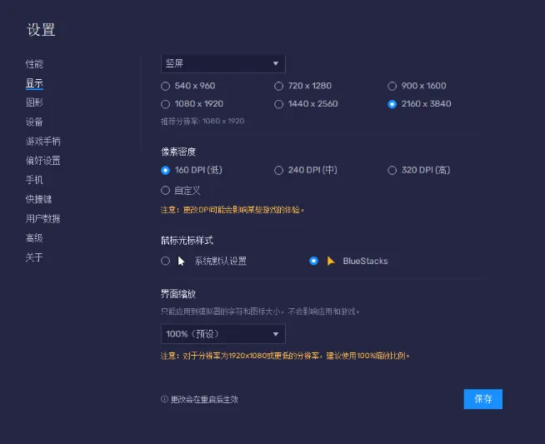Click the 界面缩放 heading
The height and width of the screenshot is (444, 545).
(x=178, y=294)
